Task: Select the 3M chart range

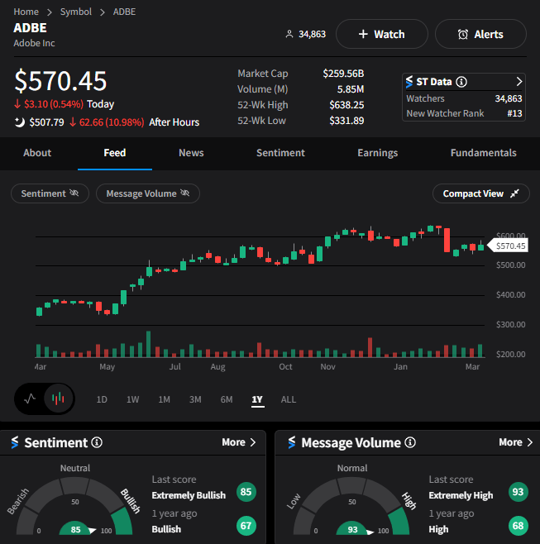Action: point(195,399)
